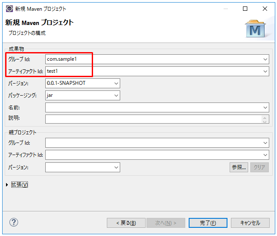Click the < 戻る(B) back button

(126, 223)
